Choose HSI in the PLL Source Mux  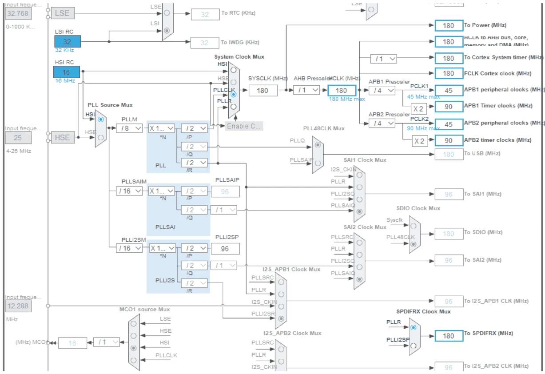pos(100,119)
